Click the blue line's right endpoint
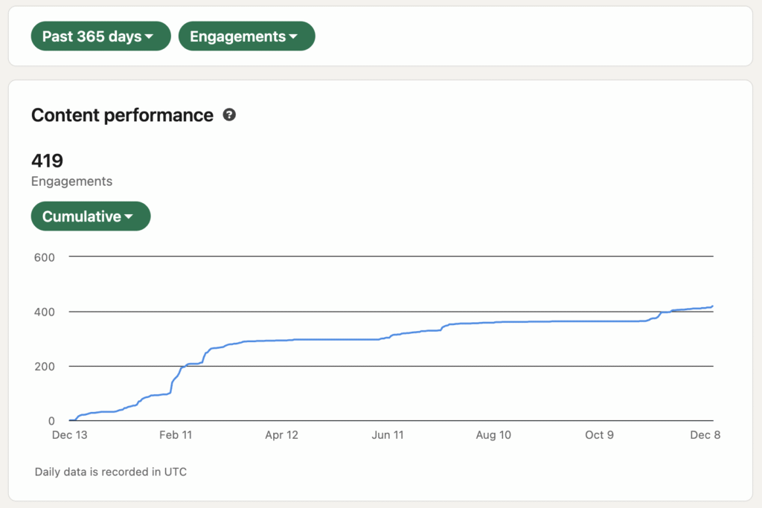 pos(712,306)
